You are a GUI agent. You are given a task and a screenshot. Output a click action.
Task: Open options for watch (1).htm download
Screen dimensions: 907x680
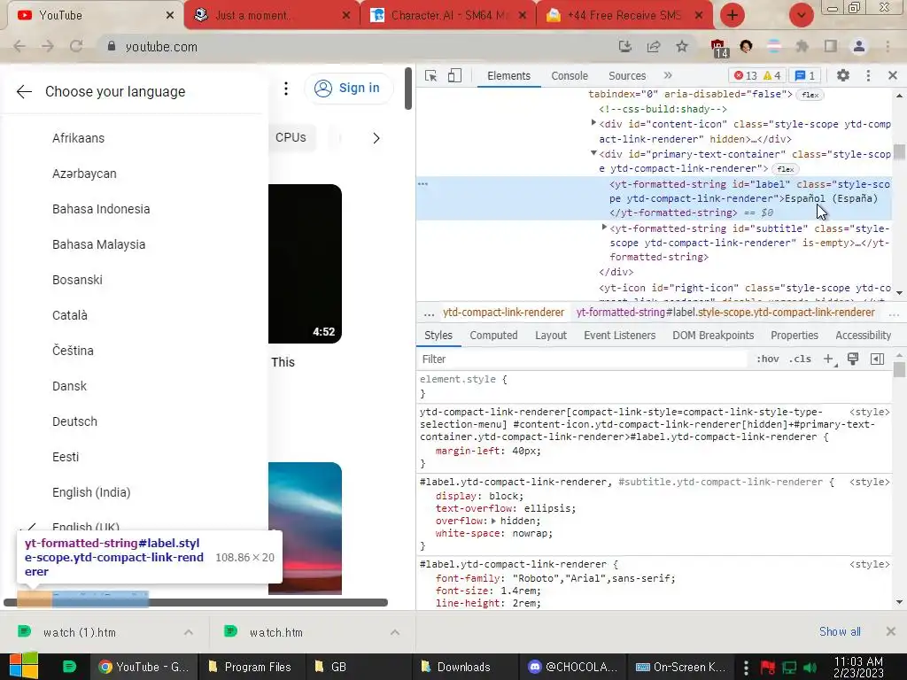(189, 632)
